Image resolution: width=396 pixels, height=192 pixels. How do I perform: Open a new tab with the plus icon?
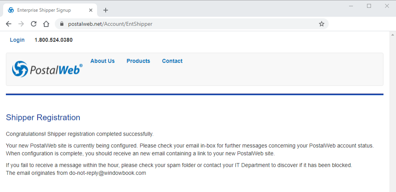tap(106, 10)
